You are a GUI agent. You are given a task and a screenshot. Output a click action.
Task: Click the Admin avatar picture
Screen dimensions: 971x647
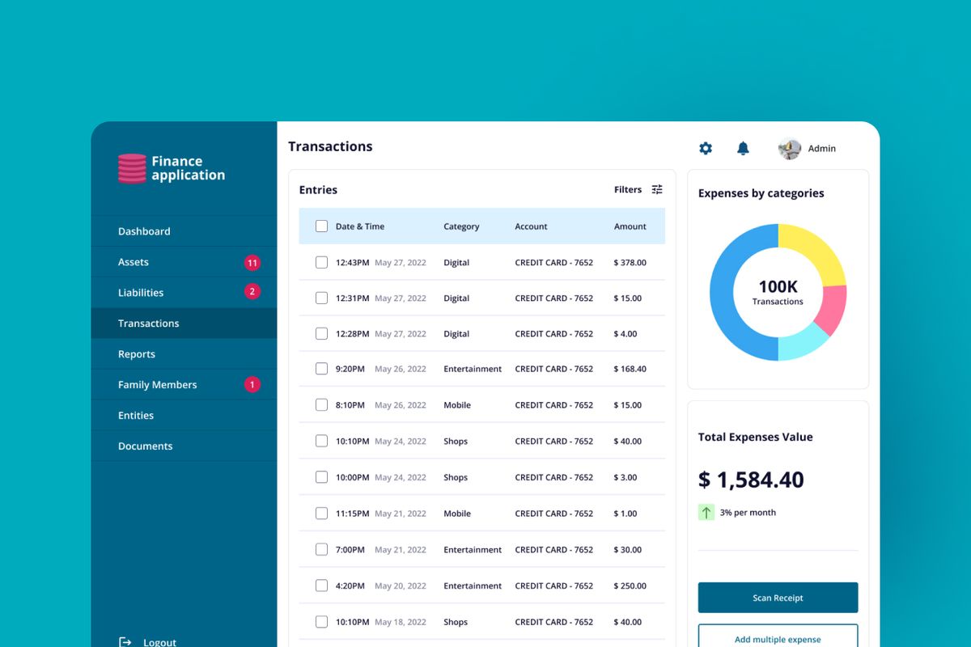789,149
